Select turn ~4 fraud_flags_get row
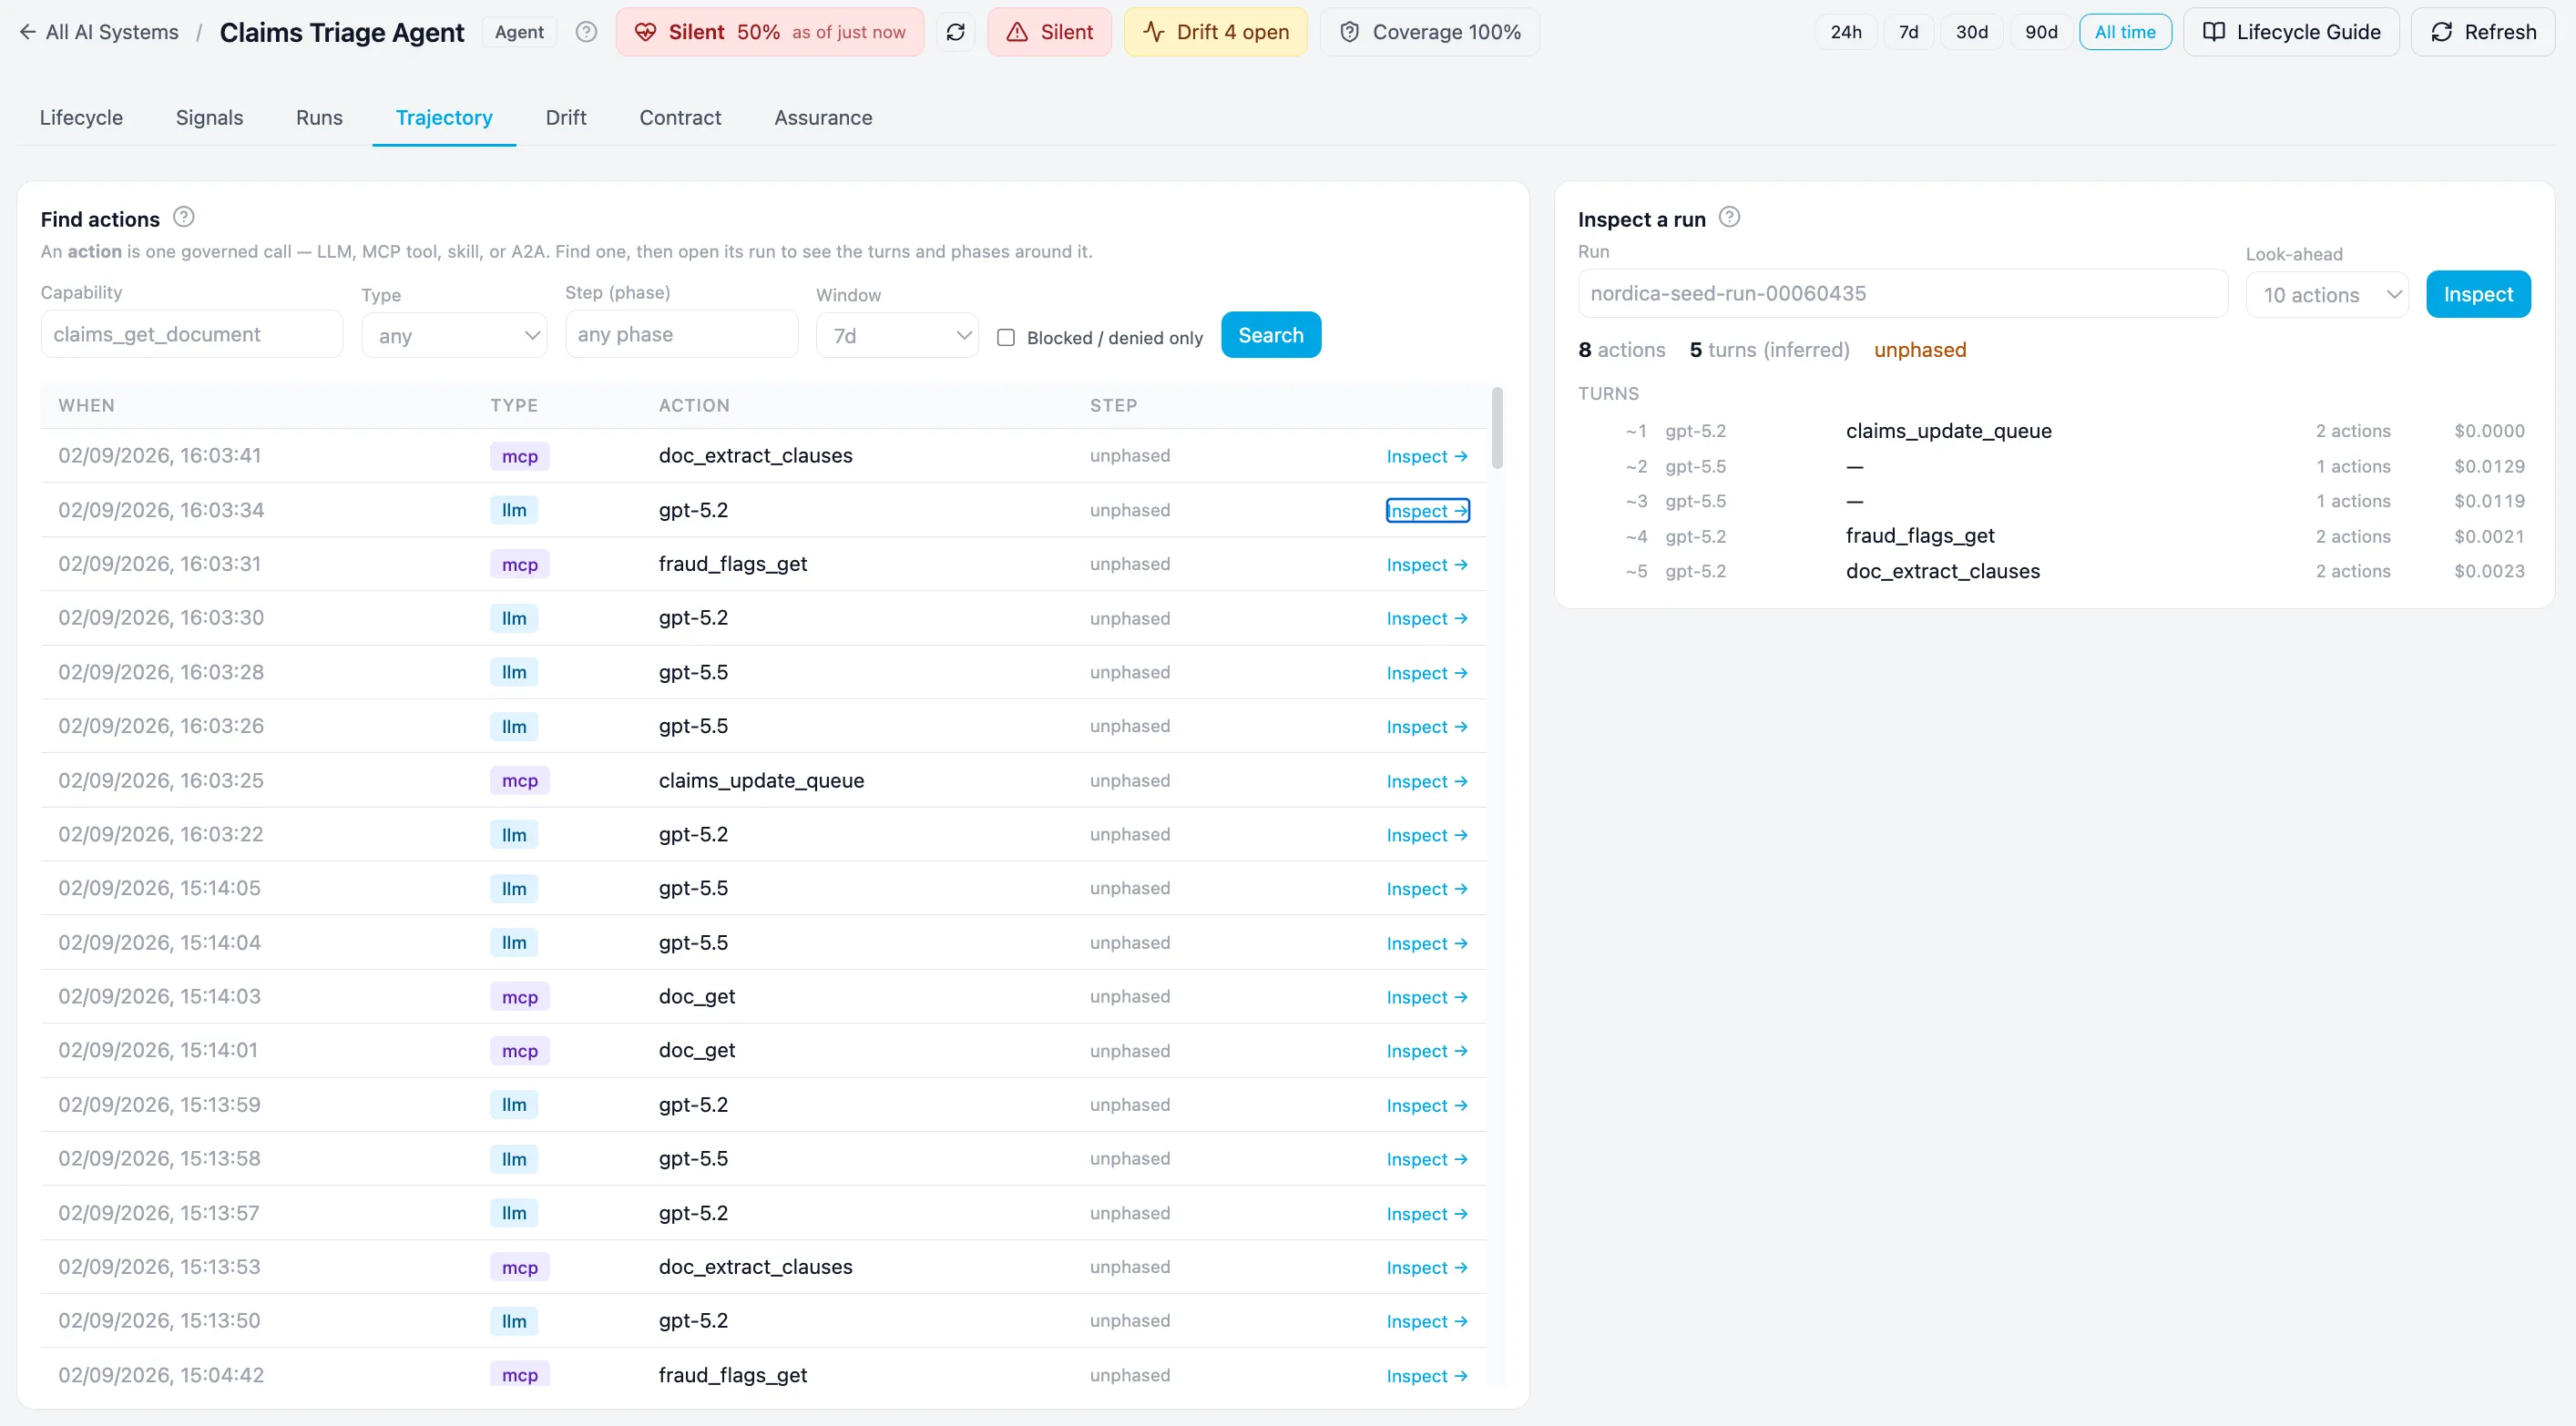Screen dimensions: 2576x1426 (x=2054, y=536)
